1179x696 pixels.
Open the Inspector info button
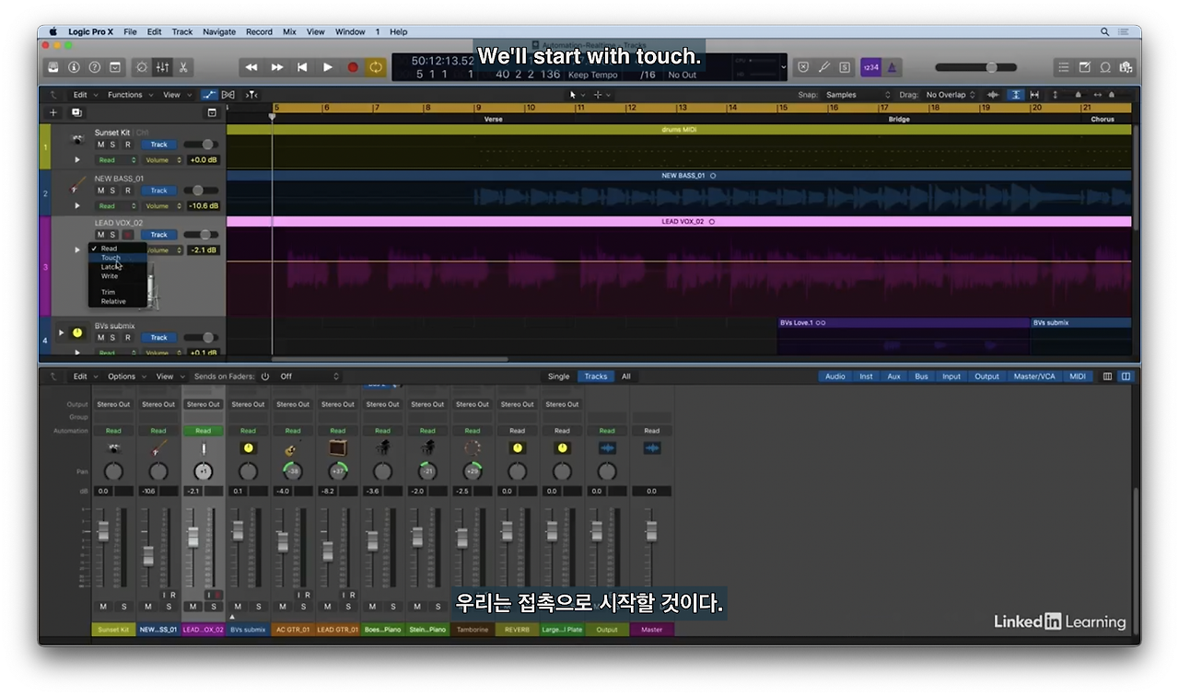coord(74,67)
